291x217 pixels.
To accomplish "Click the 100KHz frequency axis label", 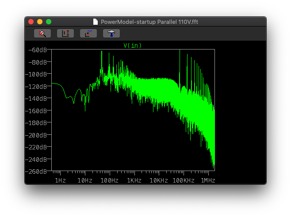I will tap(184, 180).
